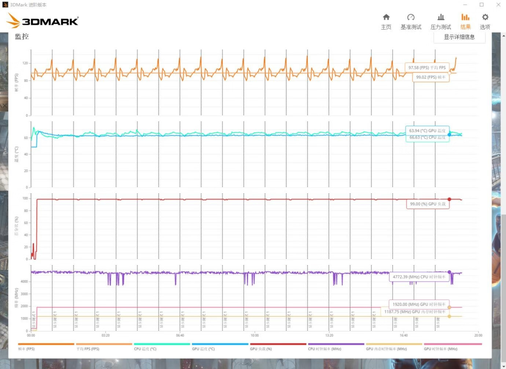The image size is (506, 369).
Task: Click the 显示详细信息 button
Action: [x=459, y=37]
